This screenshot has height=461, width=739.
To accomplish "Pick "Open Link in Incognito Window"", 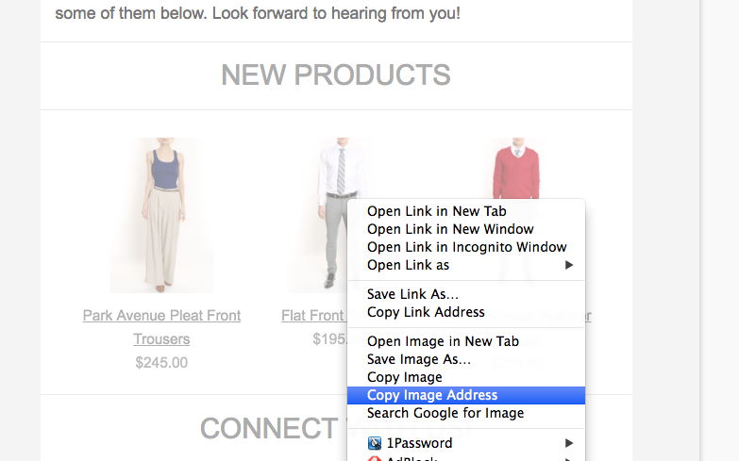I will [466, 248].
